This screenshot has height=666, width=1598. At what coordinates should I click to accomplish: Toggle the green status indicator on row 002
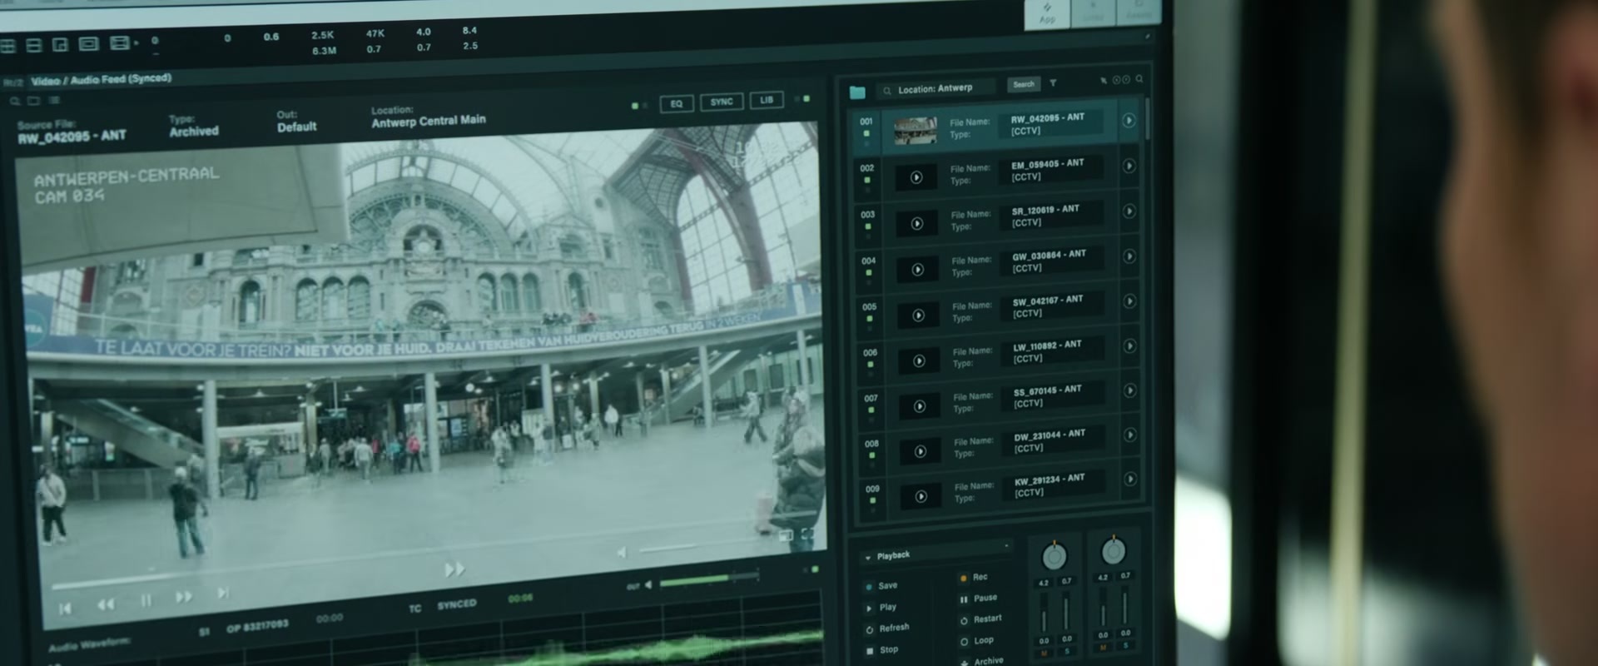pyautogui.click(x=867, y=180)
